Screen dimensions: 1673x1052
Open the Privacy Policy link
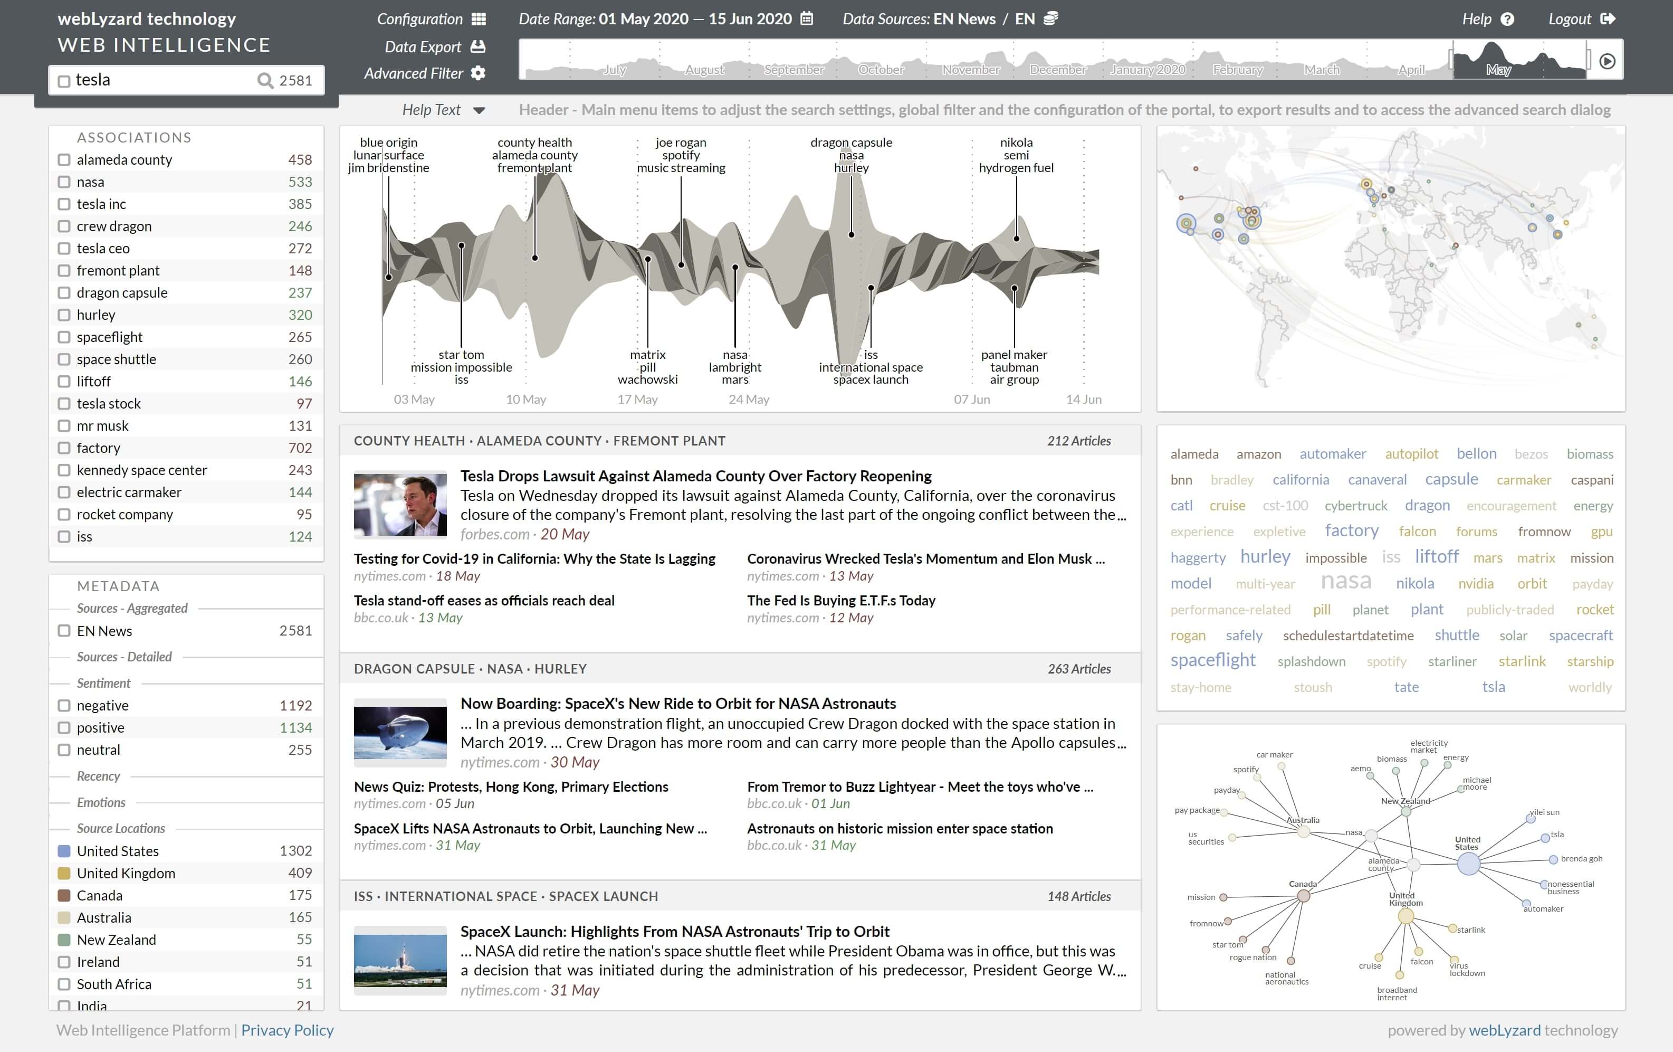pos(287,1030)
